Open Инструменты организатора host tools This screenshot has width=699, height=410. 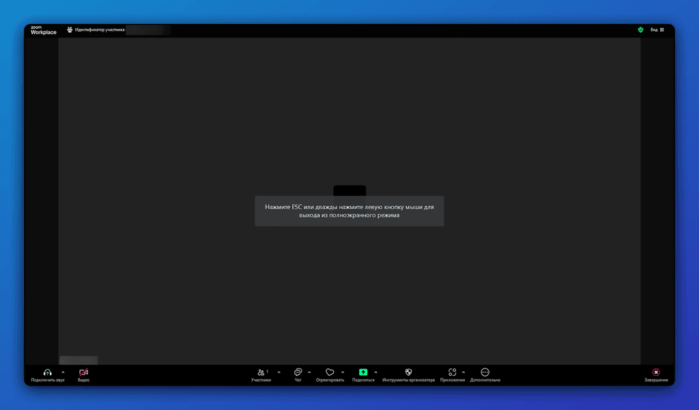pyautogui.click(x=408, y=372)
